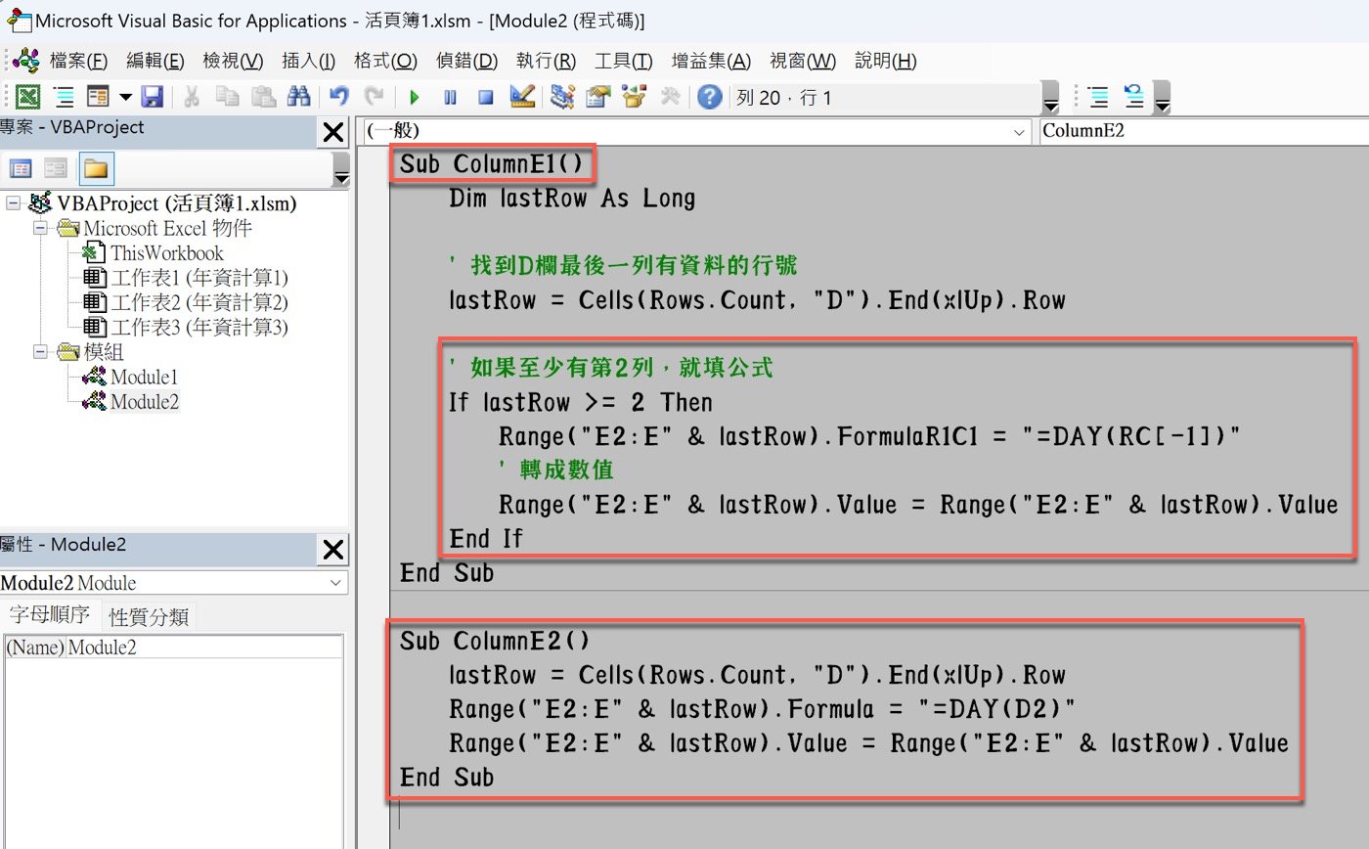Pause execution with the Break button
Image resolution: width=1369 pixels, height=849 pixels.
pos(450,97)
